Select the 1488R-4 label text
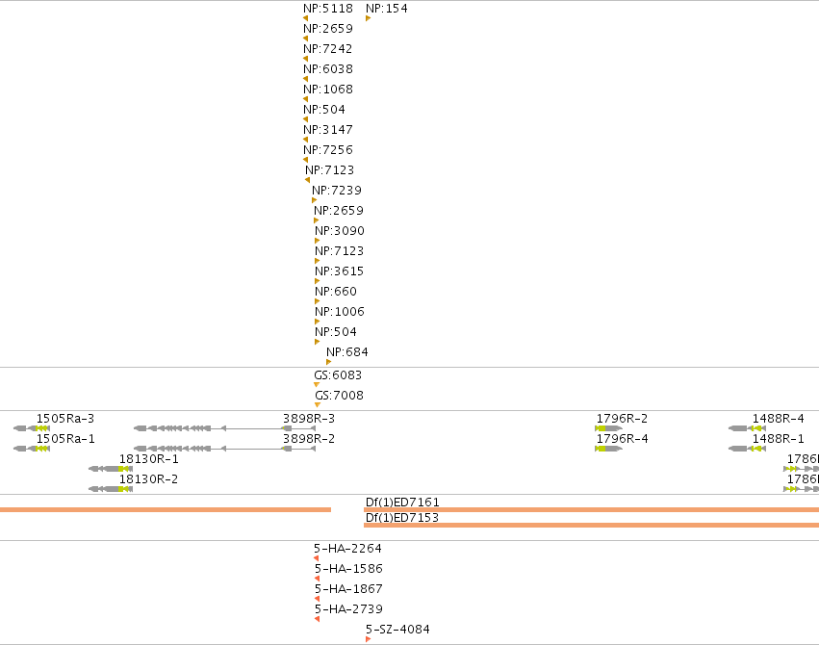 [x=779, y=419]
